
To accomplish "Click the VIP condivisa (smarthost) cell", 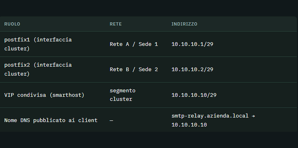I will pos(44,95).
